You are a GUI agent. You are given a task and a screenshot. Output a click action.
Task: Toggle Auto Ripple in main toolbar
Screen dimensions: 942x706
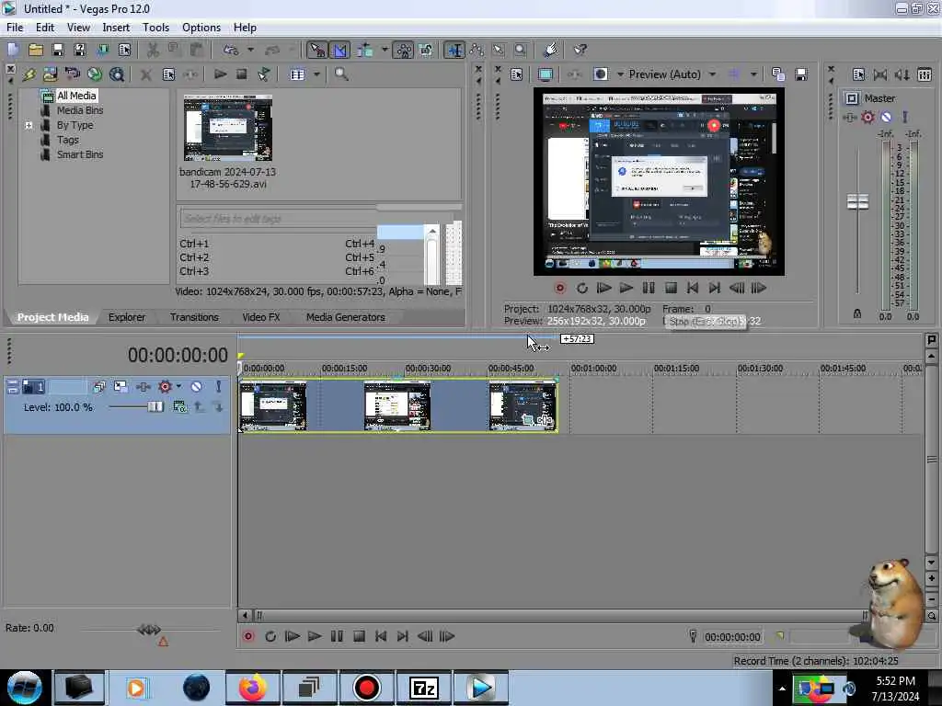click(364, 50)
